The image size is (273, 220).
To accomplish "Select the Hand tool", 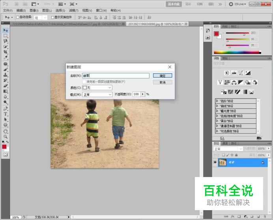I will 6,131.
